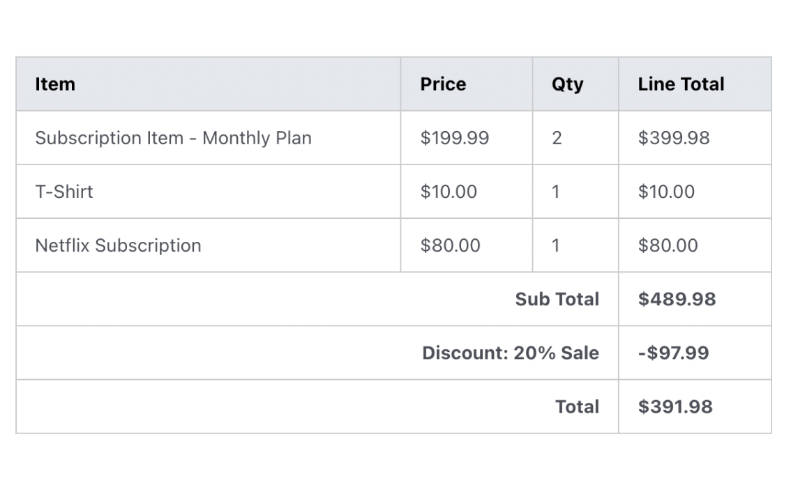Click the Sub Total label
Viewport: 791px width, 483px height.
click(557, 299)
